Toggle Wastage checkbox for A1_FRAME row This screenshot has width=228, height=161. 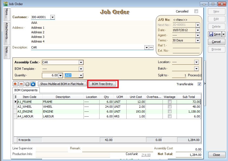(x=170, y=102)
